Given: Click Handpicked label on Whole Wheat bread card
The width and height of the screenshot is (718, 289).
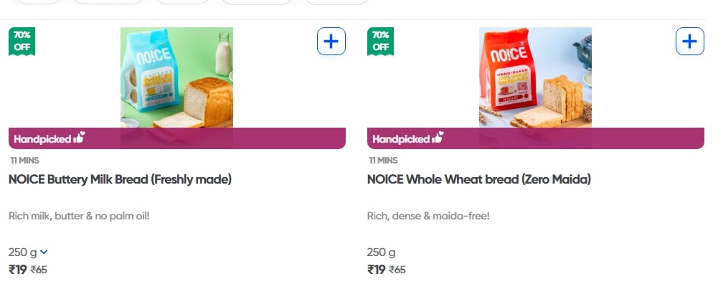Looking at the screenshot, I should (400, 138).
